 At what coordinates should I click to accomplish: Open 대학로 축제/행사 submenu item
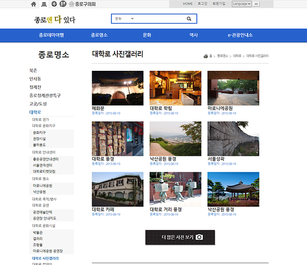coord(44,199)
